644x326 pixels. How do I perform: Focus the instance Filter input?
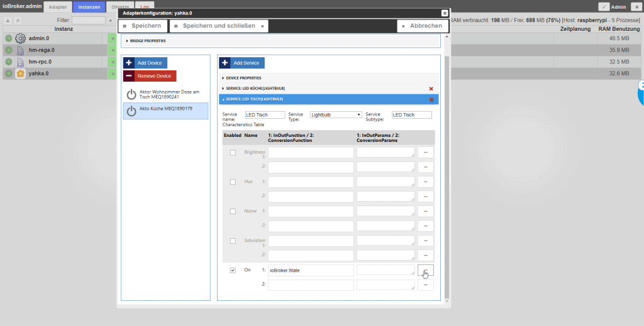tap(89, 21)
